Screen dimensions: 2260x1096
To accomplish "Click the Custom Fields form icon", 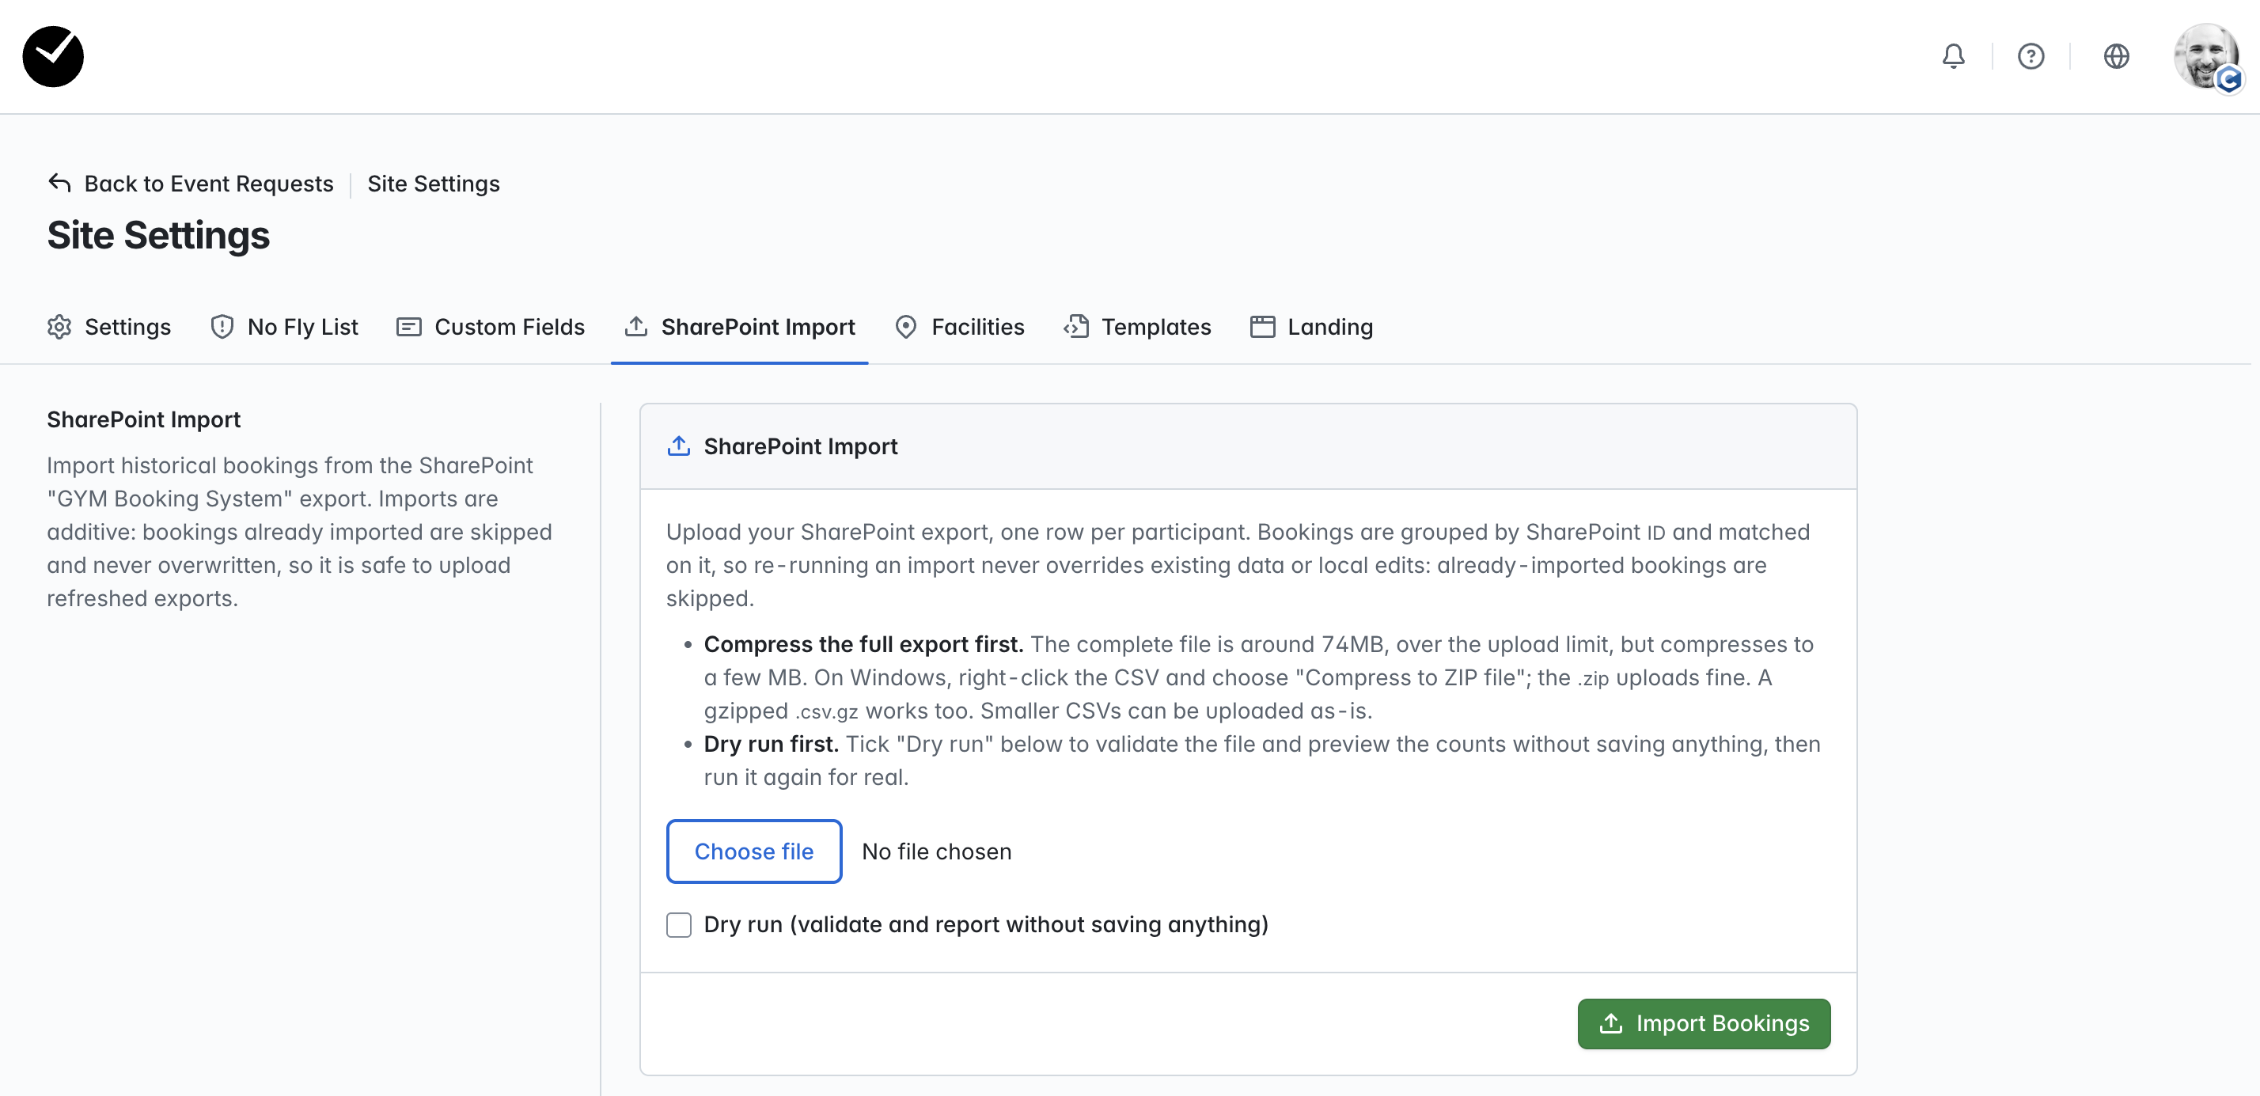I will 409,327.
